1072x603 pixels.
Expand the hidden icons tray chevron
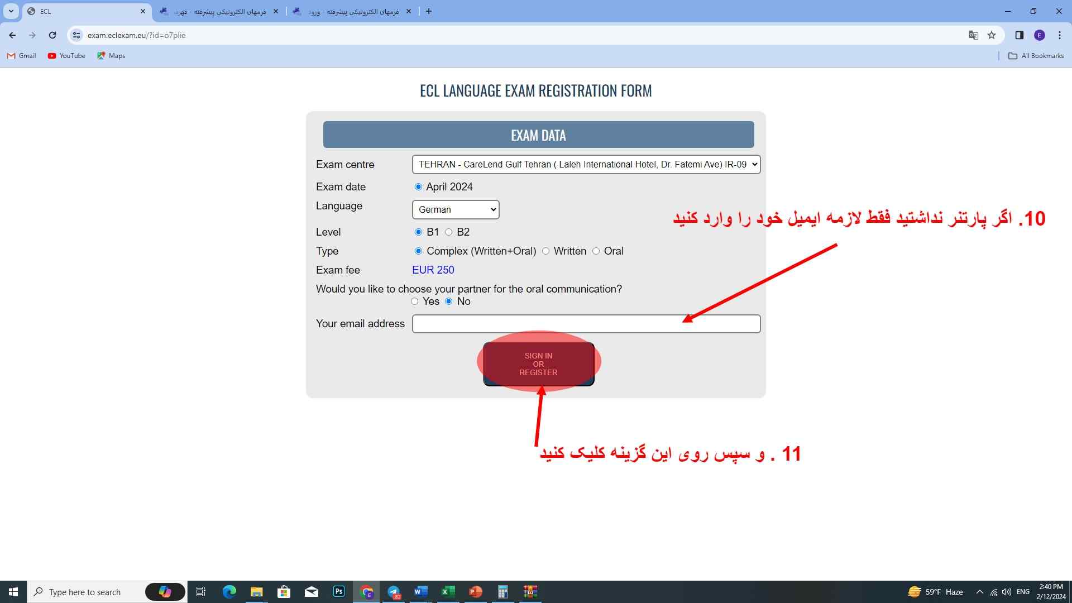pos(980,592)
